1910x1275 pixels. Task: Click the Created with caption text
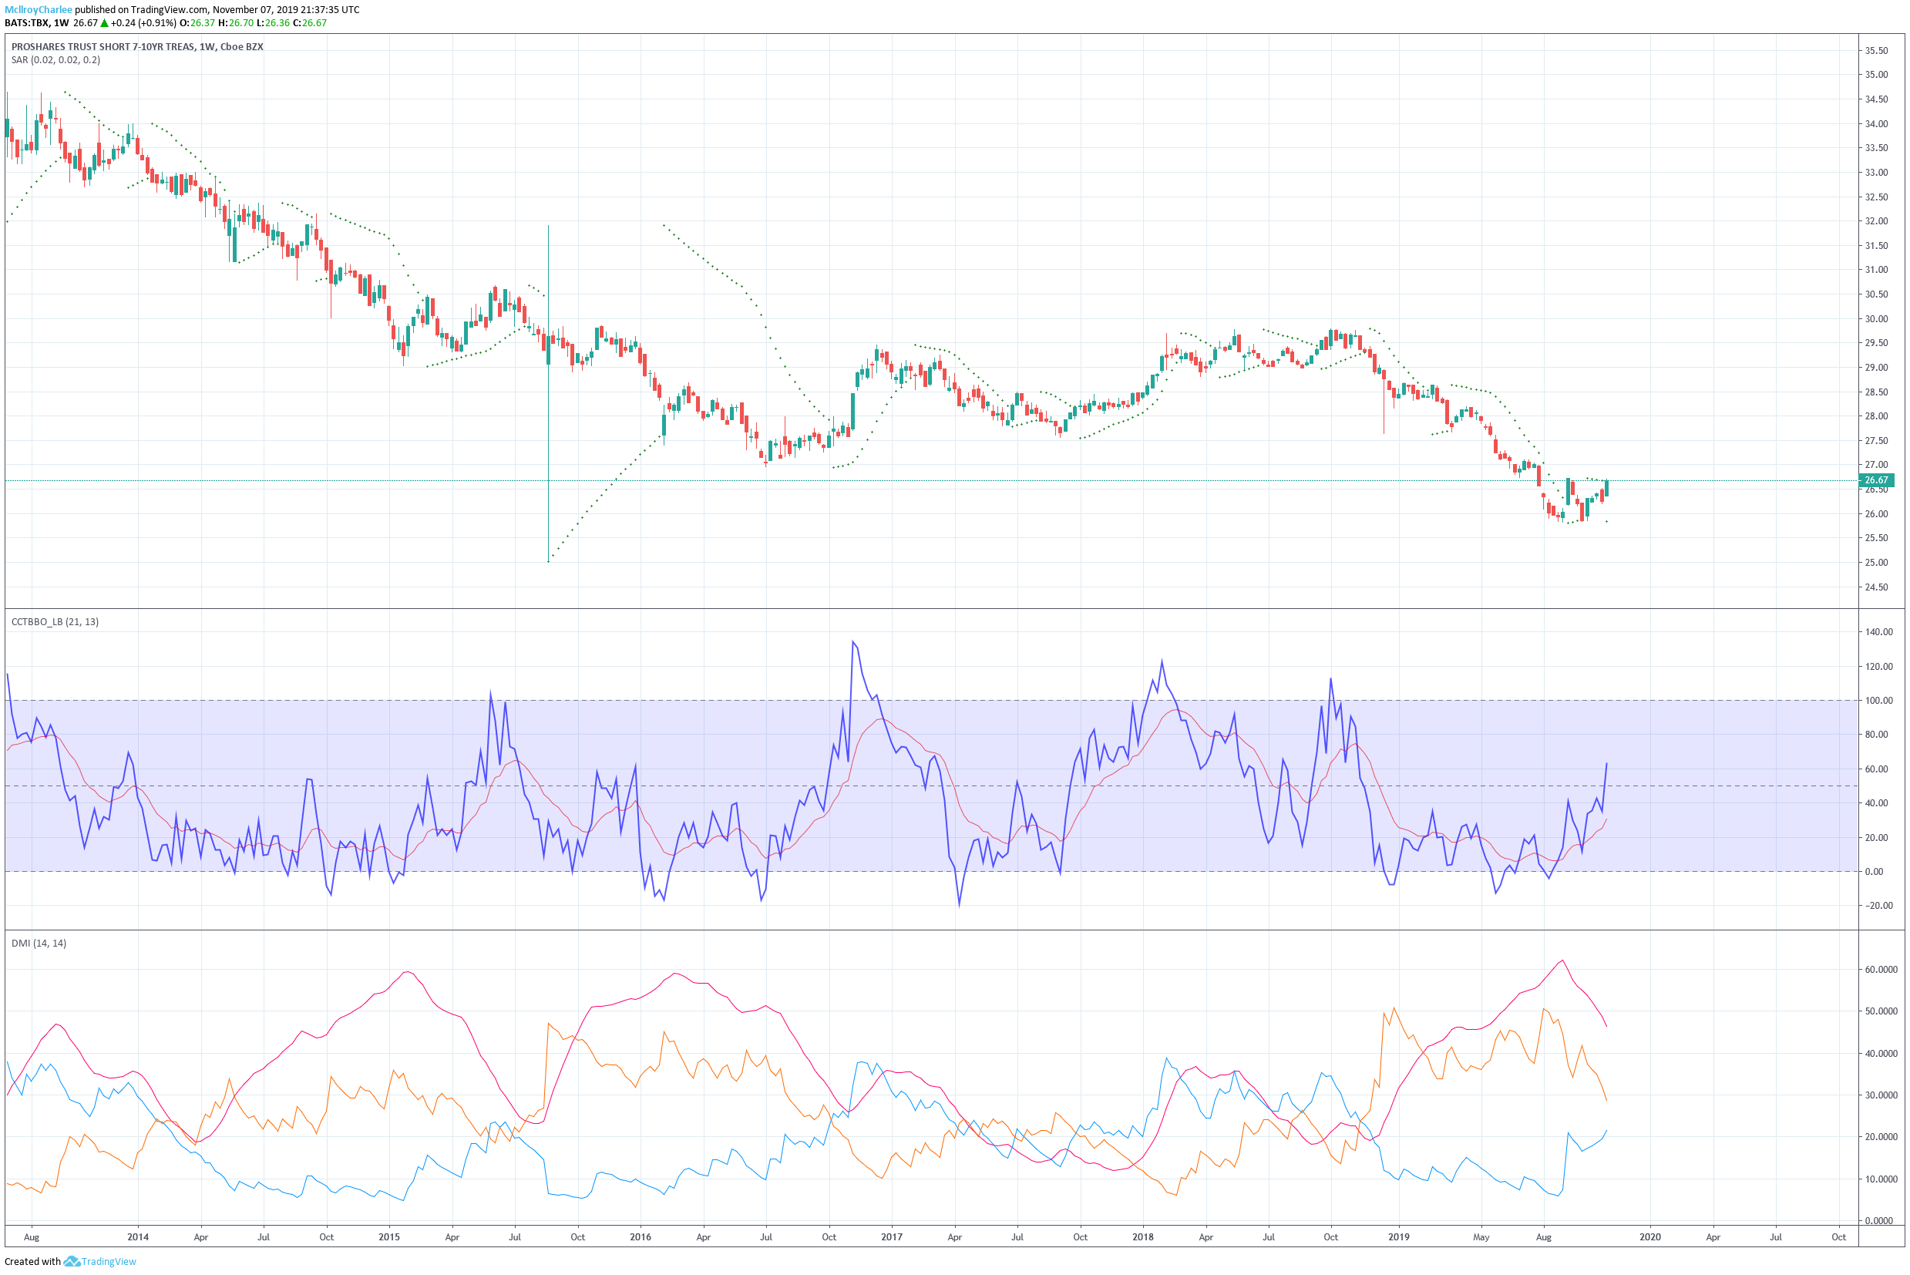32,1262
